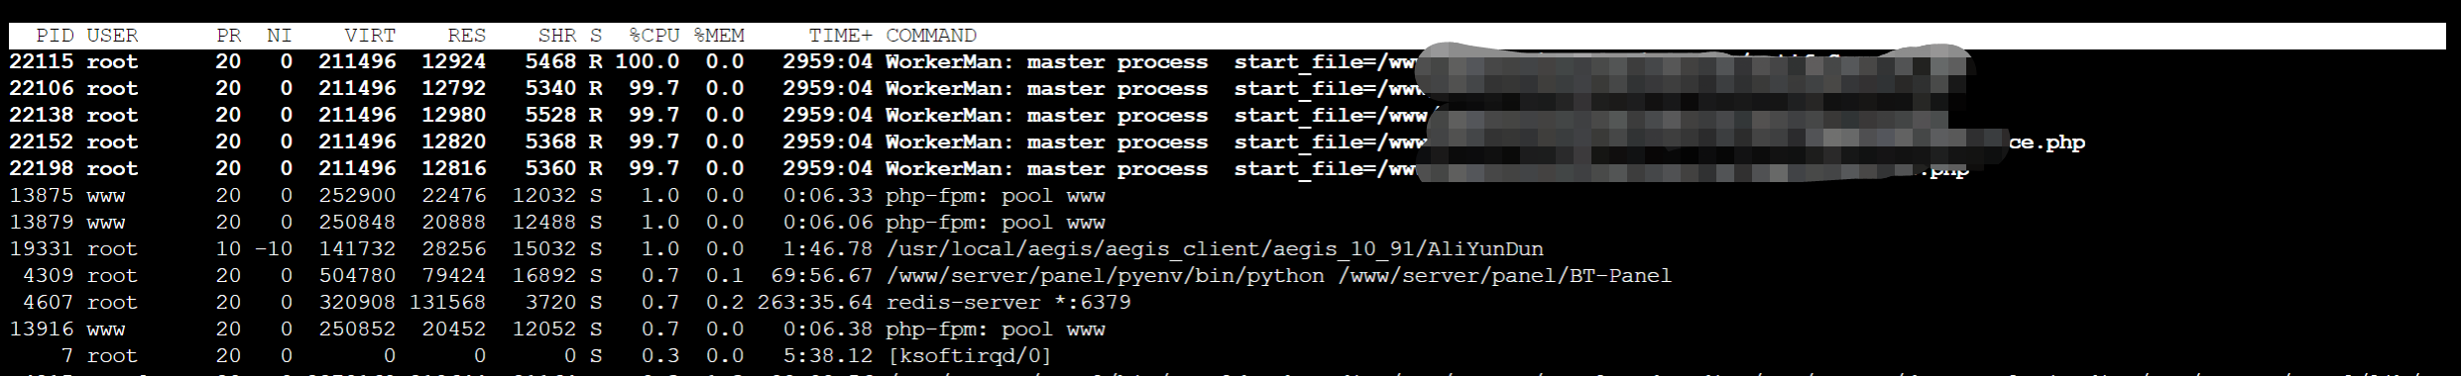2461x376 pixels.
Task: Click the COMMAND column header
Action: 931,36
